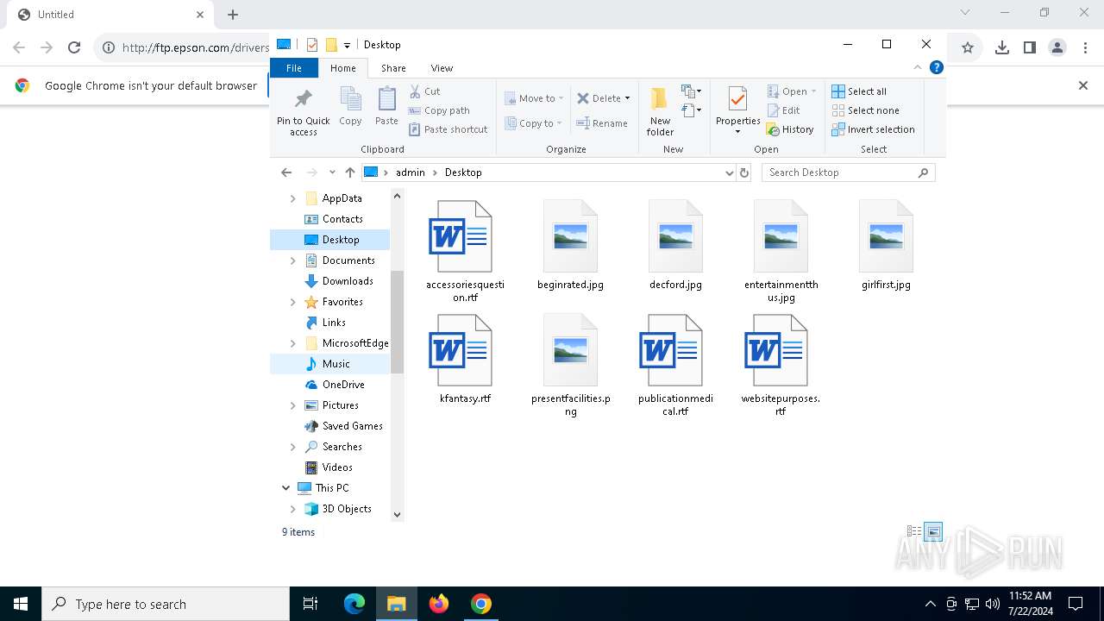Click Copy path button
This screenshot has height=621, width=1104.
click(x=439, y=110)
